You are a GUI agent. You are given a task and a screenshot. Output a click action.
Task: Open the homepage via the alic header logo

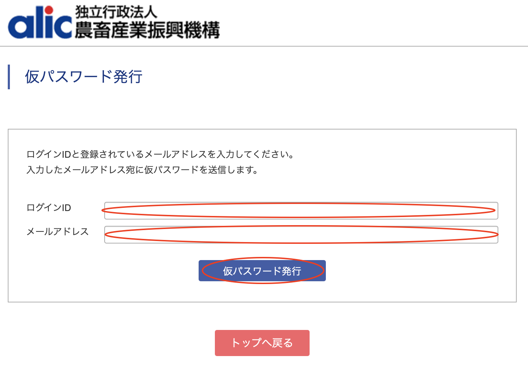tap(40, 23)
